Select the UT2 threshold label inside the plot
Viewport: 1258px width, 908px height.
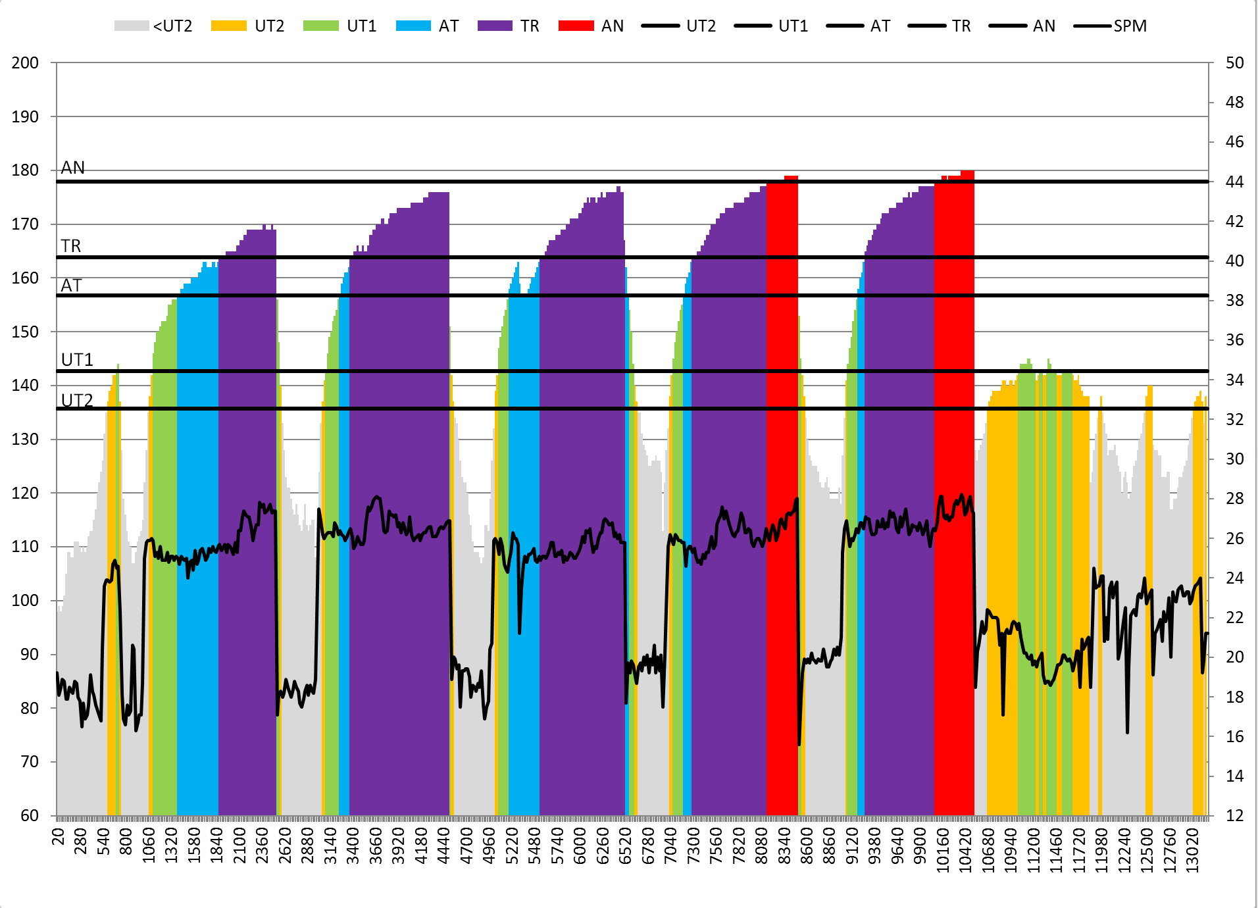click(77, 400)
